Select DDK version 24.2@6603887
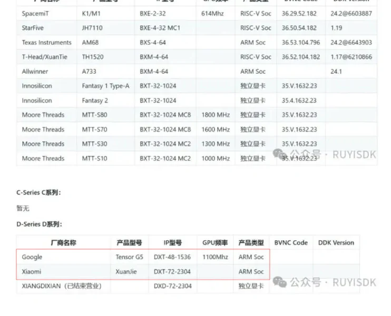This screenshot has height=316, width=391. click(x=351, y=14)
